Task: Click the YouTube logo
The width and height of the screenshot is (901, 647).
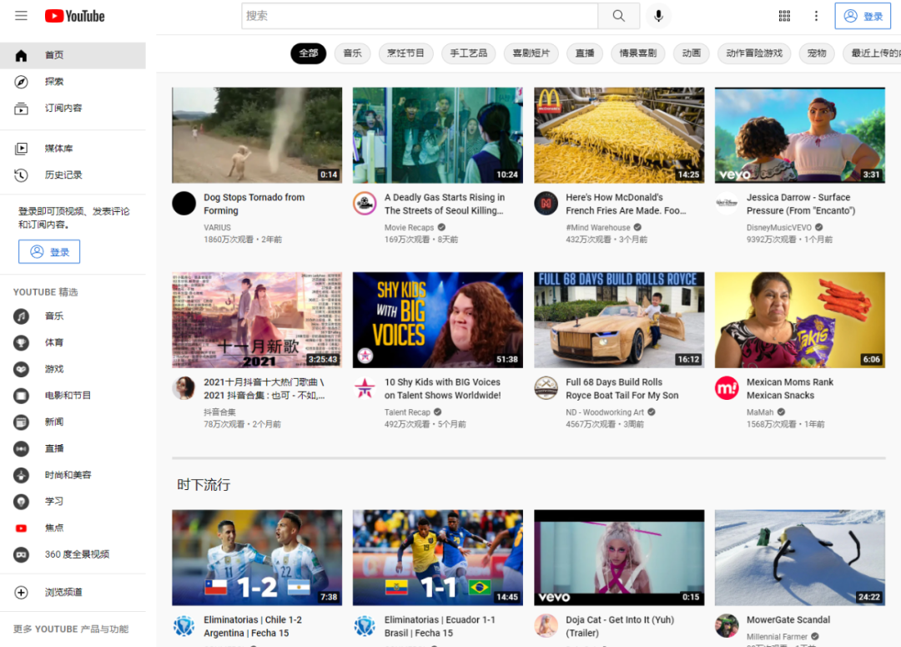Action: click(x=75, y=16)
